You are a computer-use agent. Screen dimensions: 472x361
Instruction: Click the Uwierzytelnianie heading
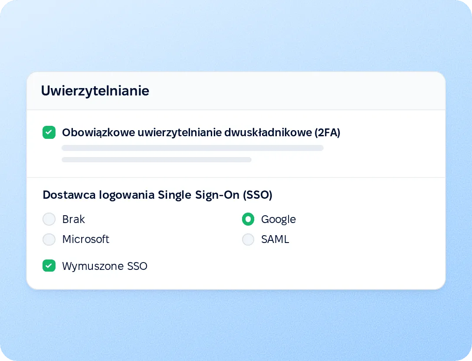coord(95,91)
